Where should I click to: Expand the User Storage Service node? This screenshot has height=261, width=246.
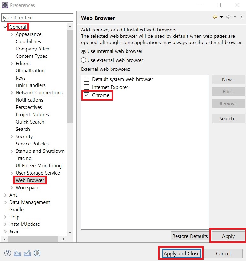12,173
